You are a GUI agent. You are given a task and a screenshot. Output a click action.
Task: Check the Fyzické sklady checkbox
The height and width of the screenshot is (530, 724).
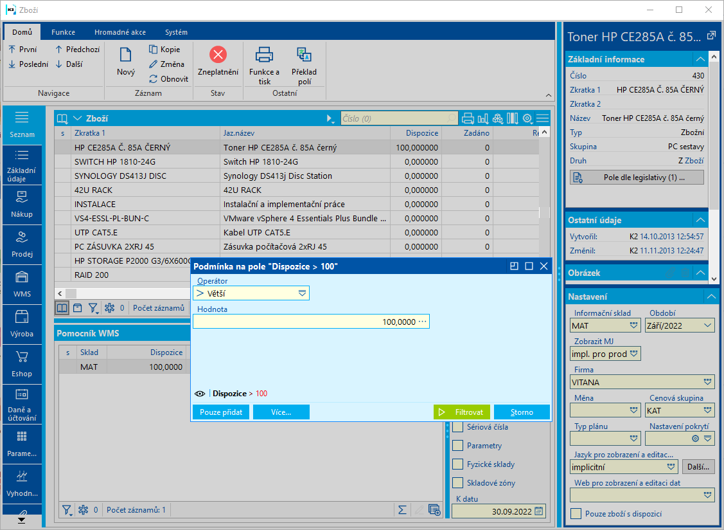457,464
